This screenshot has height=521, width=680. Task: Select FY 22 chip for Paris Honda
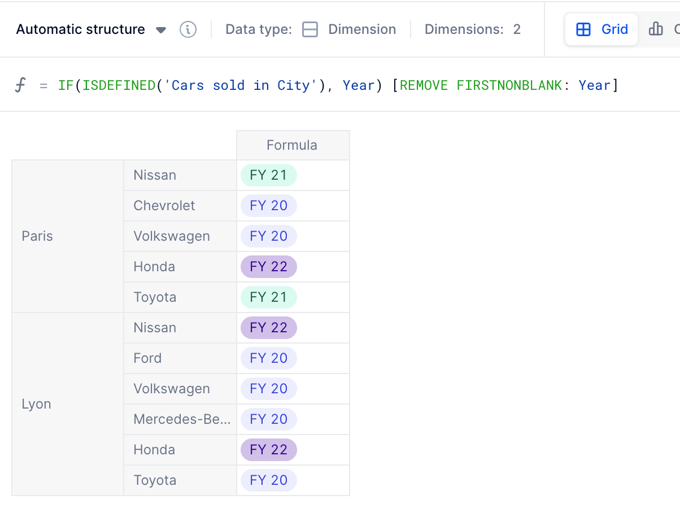point(269,267)
